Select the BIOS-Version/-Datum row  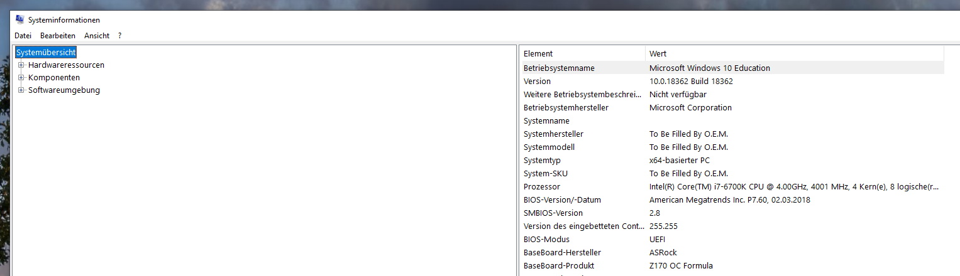[732, 199]
